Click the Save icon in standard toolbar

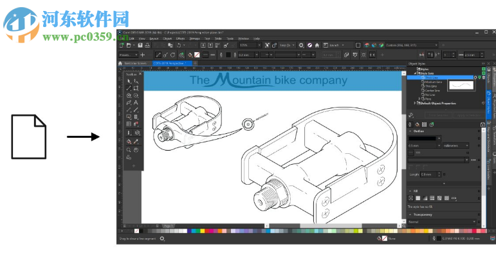tap(140, 45)
